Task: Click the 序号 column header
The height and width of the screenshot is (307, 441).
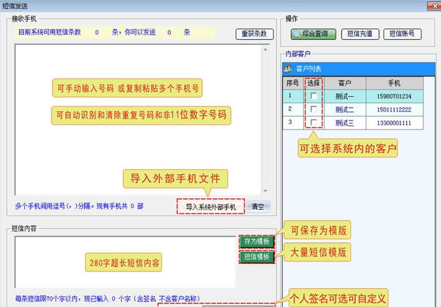Action: coord(293,83)
